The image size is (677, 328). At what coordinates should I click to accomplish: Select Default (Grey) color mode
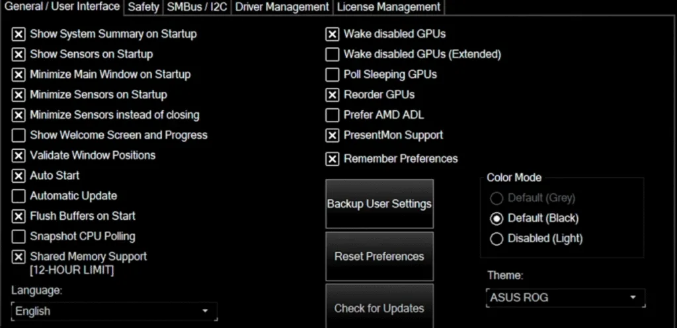click(x=497, y=198)
